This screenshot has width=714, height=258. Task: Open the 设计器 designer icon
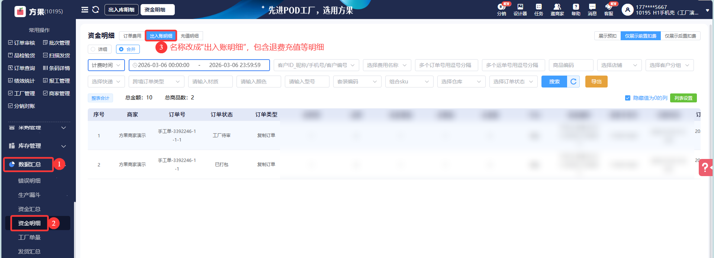coord(520,7)
